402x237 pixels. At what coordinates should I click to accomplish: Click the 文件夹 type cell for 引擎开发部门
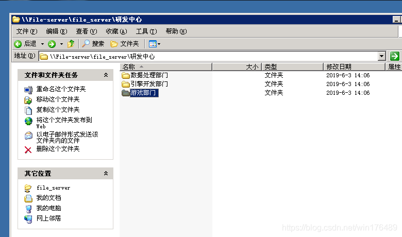pyautogui.click(x=274, y=84)
